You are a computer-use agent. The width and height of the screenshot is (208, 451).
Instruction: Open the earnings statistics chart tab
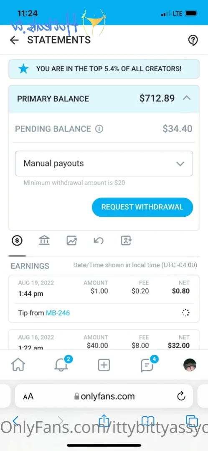tap(71, 241)
